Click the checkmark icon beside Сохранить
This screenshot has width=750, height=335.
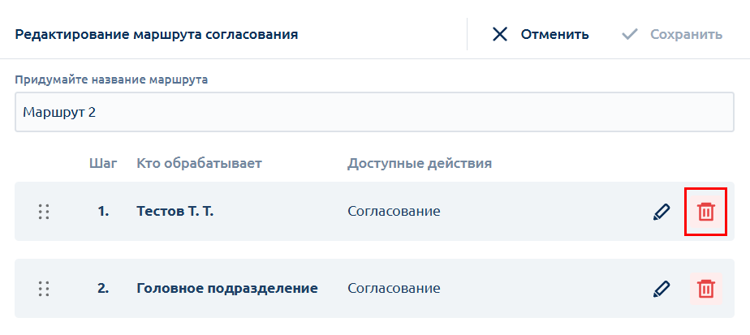click(x=630, y=34)
